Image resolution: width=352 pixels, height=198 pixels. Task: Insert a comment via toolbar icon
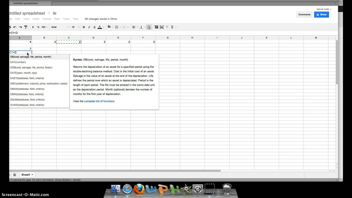click(x=156, y=27)
